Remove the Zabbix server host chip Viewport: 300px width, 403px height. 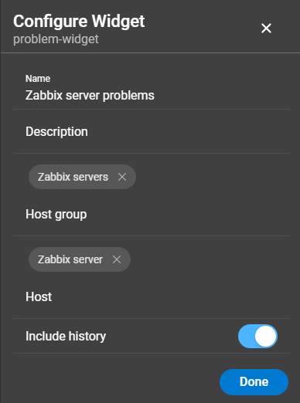(x=117, y=259)
